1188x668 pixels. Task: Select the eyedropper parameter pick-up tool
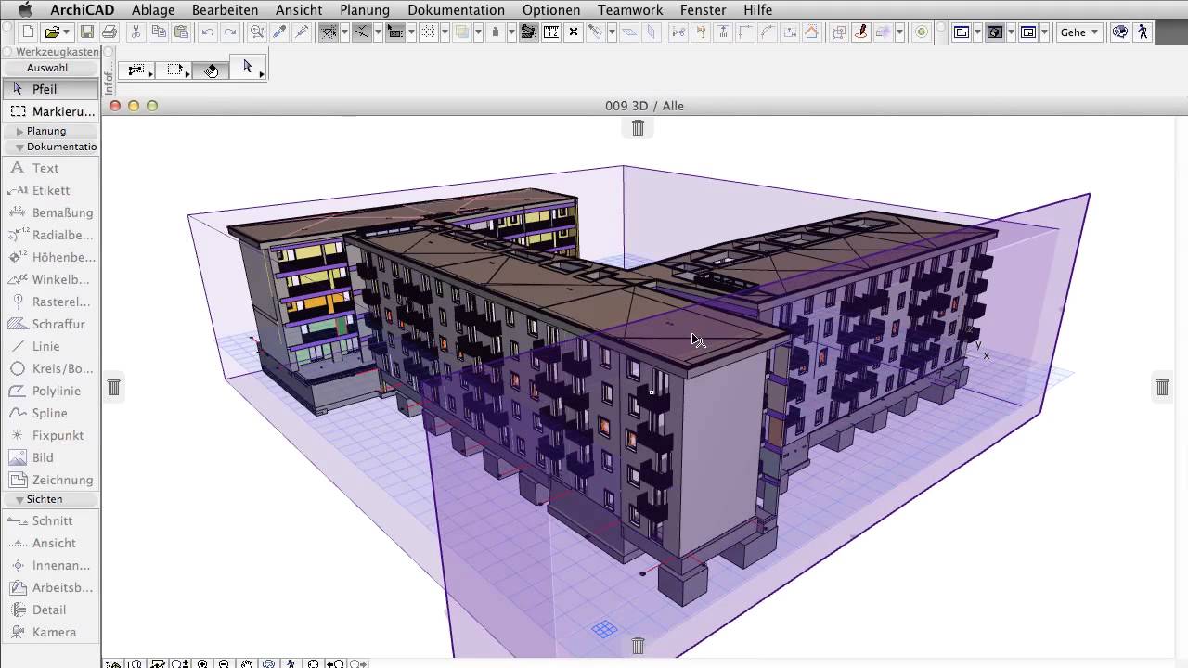(x=279, y=32)
